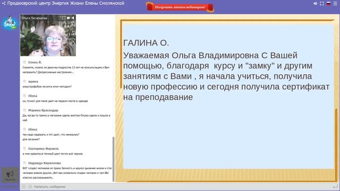Viewport: 340px width, 191px height.
Task: Click the Ольга Писарькова video thumbnail
Action: click(48, 36)
